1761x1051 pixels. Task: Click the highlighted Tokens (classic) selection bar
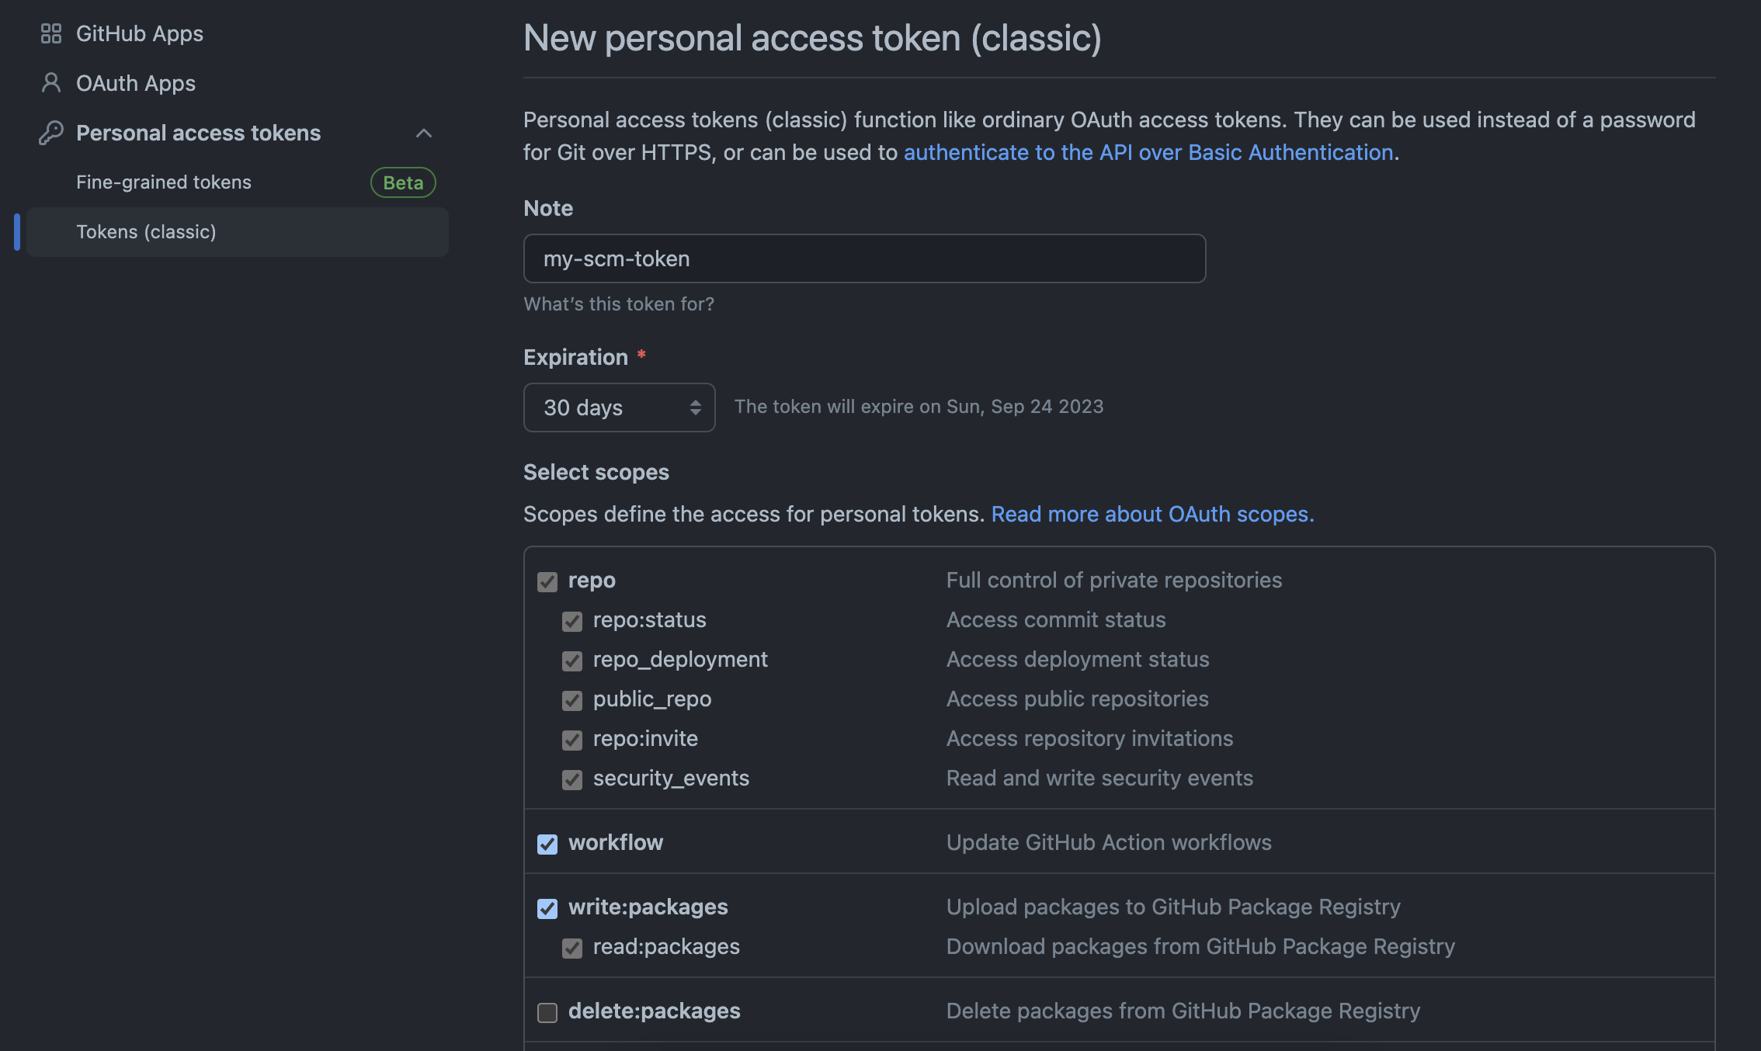(16, 231)
